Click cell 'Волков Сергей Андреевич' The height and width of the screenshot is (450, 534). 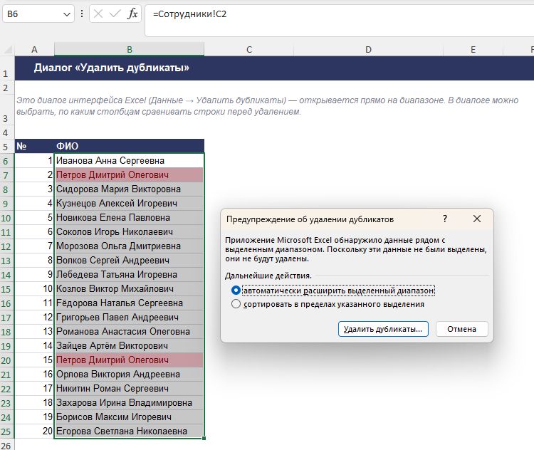tap(130, 261)
